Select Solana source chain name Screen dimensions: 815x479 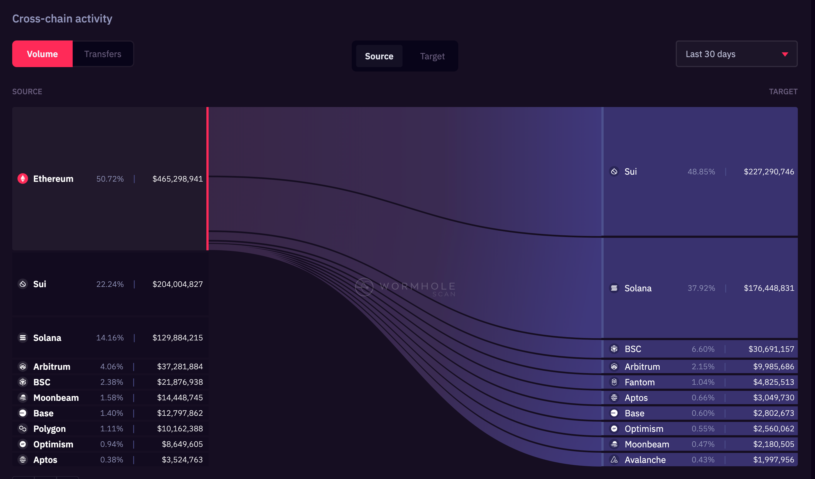pos(47,338)
